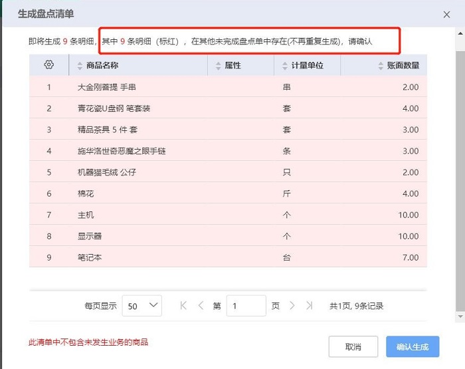Click unit 台 in 笔记本 row
This screenshot has width=465, height=369.
[x=286, y=257]
